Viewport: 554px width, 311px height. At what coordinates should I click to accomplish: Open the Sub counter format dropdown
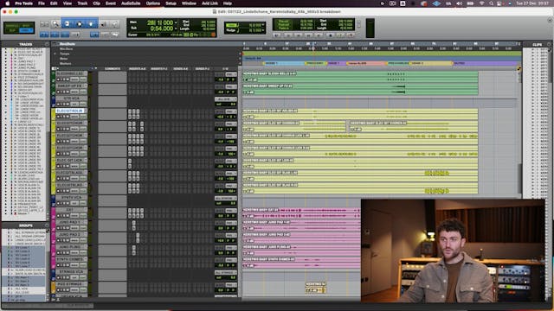(176, 29)
